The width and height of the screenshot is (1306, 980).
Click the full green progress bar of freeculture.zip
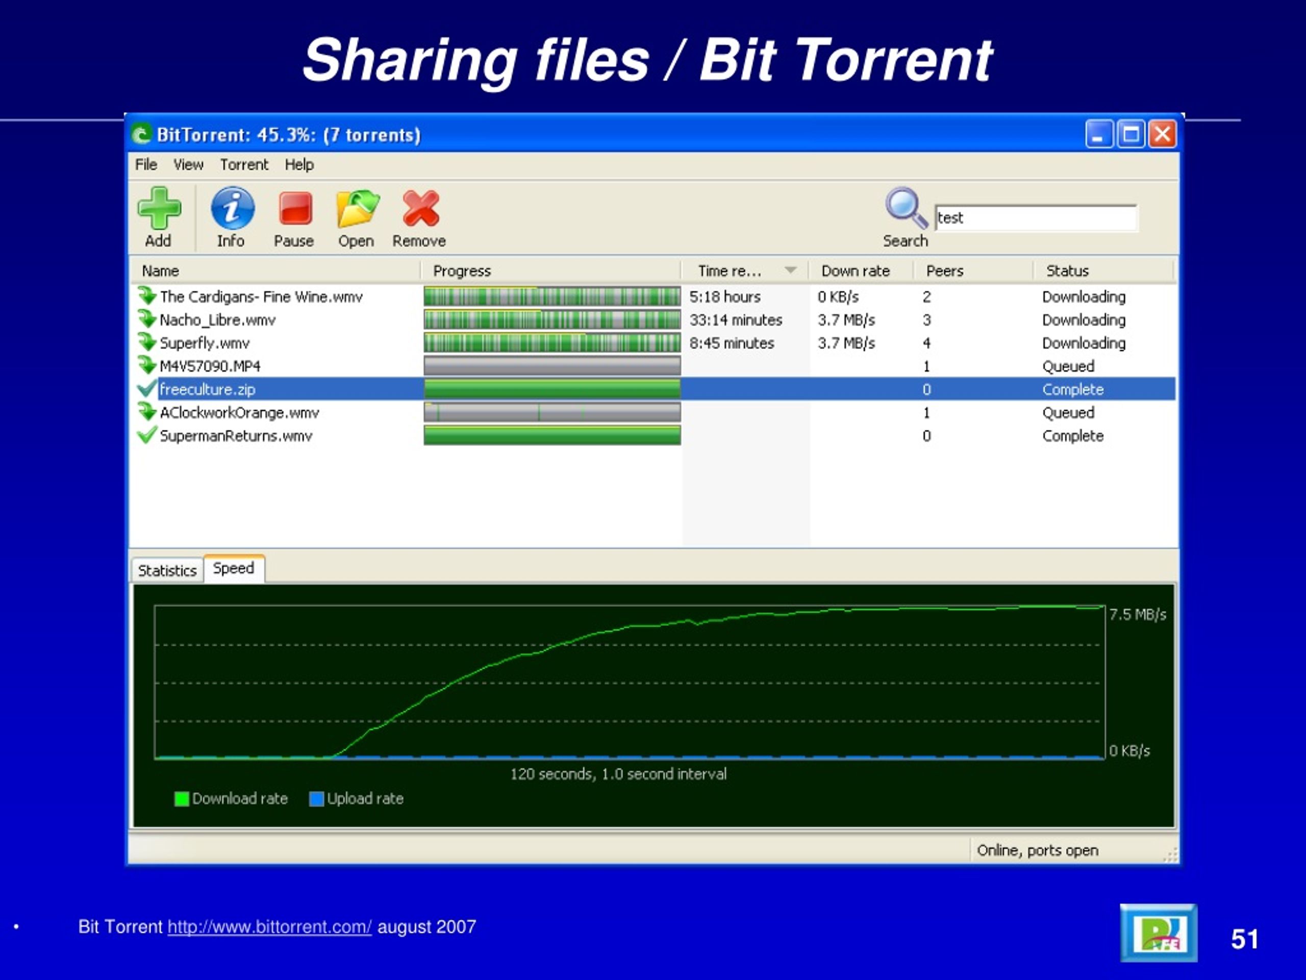click(552, 389)
